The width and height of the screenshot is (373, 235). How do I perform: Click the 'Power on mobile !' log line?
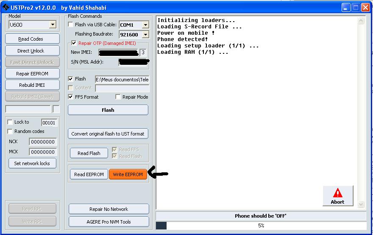pos(186,33)
